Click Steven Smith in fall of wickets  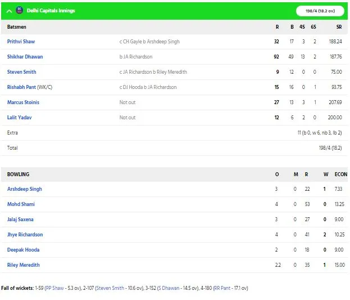coord(110,288)
